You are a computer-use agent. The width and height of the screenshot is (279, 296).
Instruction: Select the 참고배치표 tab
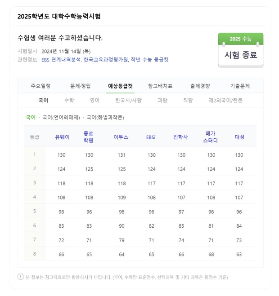click(160, 86)
